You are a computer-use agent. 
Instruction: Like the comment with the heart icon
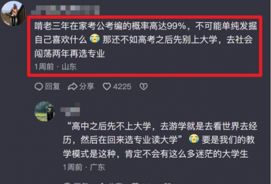[107, 86]
